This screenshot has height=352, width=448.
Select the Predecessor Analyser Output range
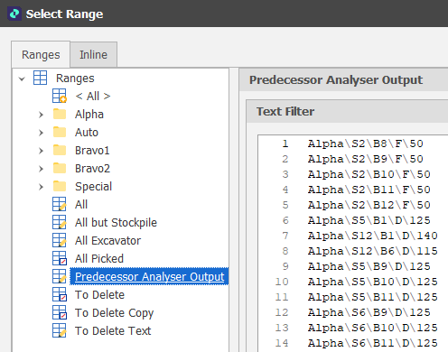pyautogui.click(x=149, y=276)
